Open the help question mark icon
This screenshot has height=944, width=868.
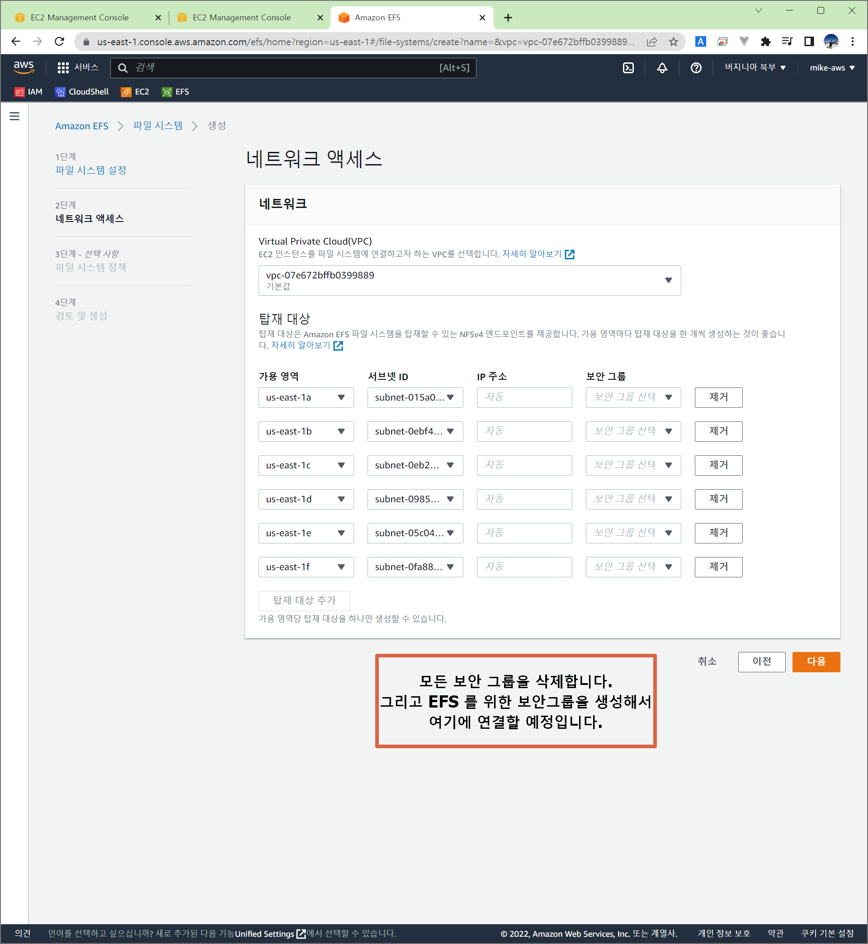tap(696, 68)
